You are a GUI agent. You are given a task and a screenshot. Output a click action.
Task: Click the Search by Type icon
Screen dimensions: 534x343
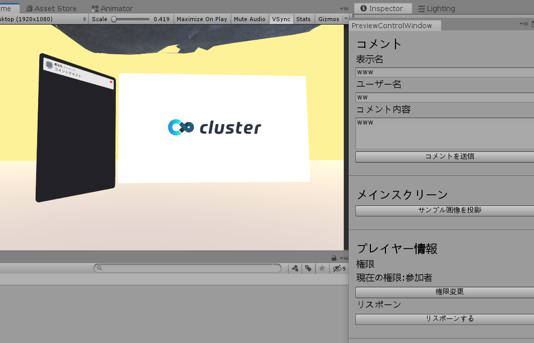[295, 268]
